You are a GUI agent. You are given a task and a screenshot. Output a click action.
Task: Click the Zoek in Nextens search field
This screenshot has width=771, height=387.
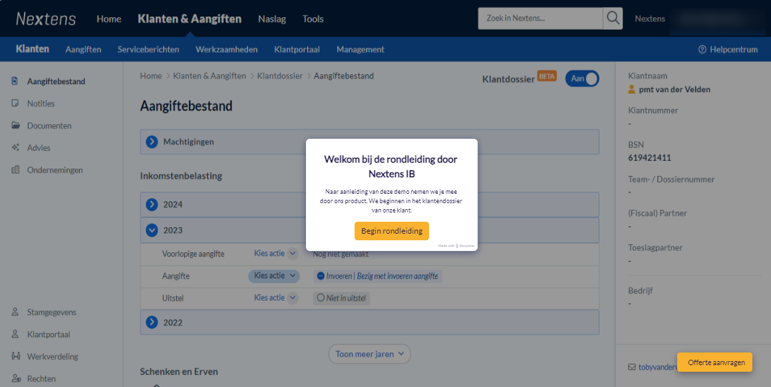pyautogui.click(x=540, y=19)
